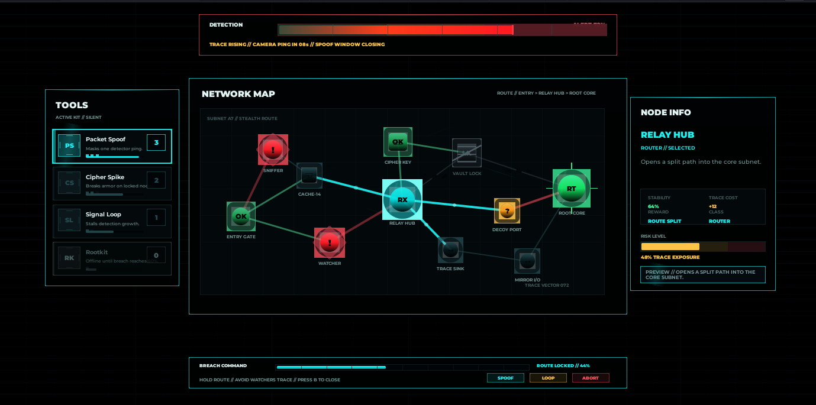Click the Trace Sink node

click(x=450, y=250)
